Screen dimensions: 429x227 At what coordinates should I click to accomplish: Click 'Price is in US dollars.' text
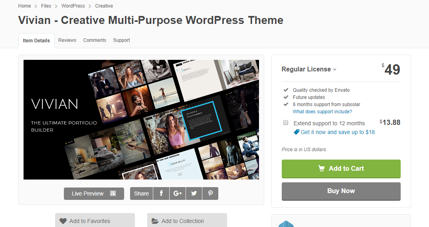pyautogui.click(x=304, y=149)
